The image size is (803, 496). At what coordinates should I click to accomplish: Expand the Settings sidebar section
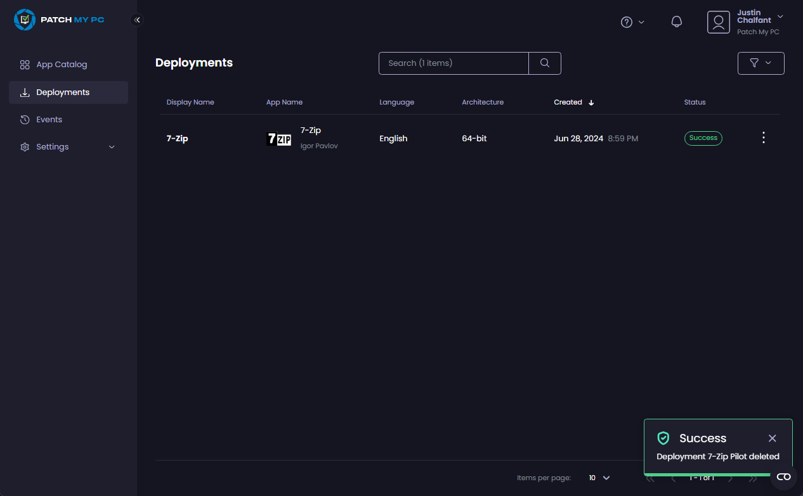coord(69,147)
